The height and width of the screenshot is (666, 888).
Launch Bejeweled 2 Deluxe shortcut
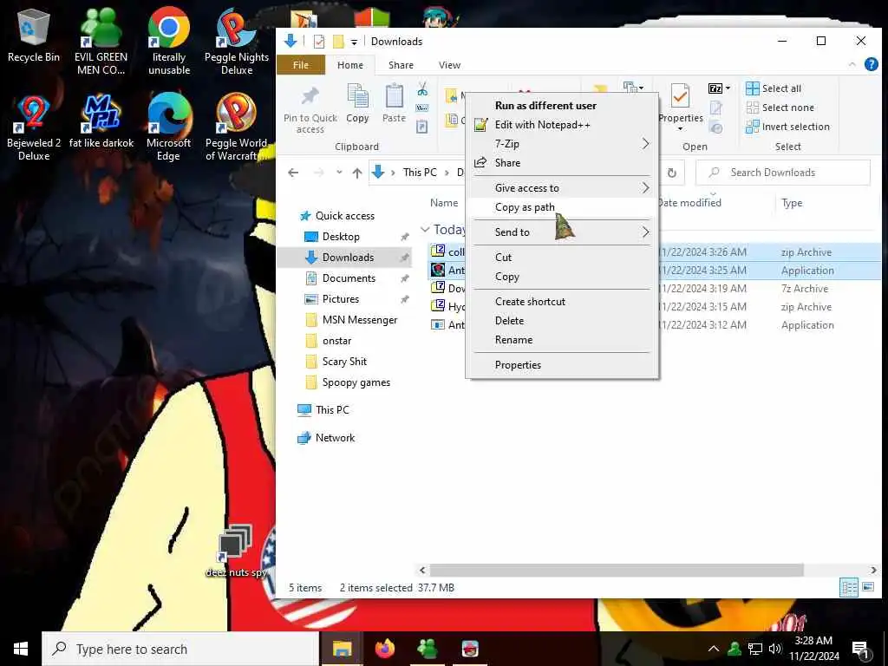click(x=34, y=127)
